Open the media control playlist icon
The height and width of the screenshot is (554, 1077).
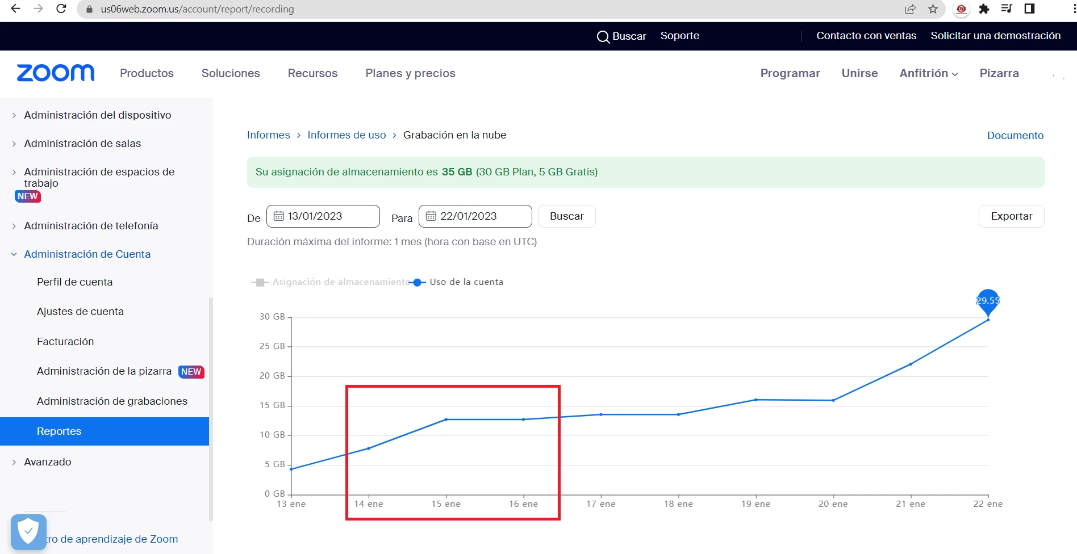[x=1007, y=9]
